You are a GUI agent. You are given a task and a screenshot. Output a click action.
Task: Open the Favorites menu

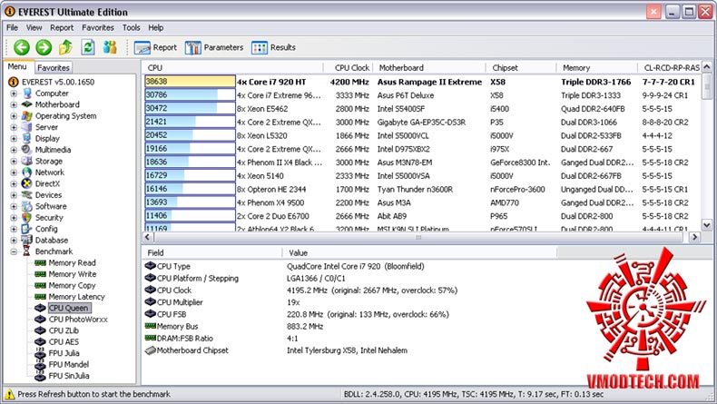pyautogui.click(x=98, y=28)
